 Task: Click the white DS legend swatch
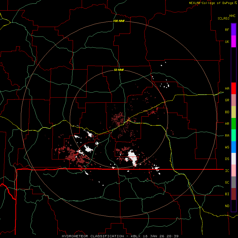234,159
